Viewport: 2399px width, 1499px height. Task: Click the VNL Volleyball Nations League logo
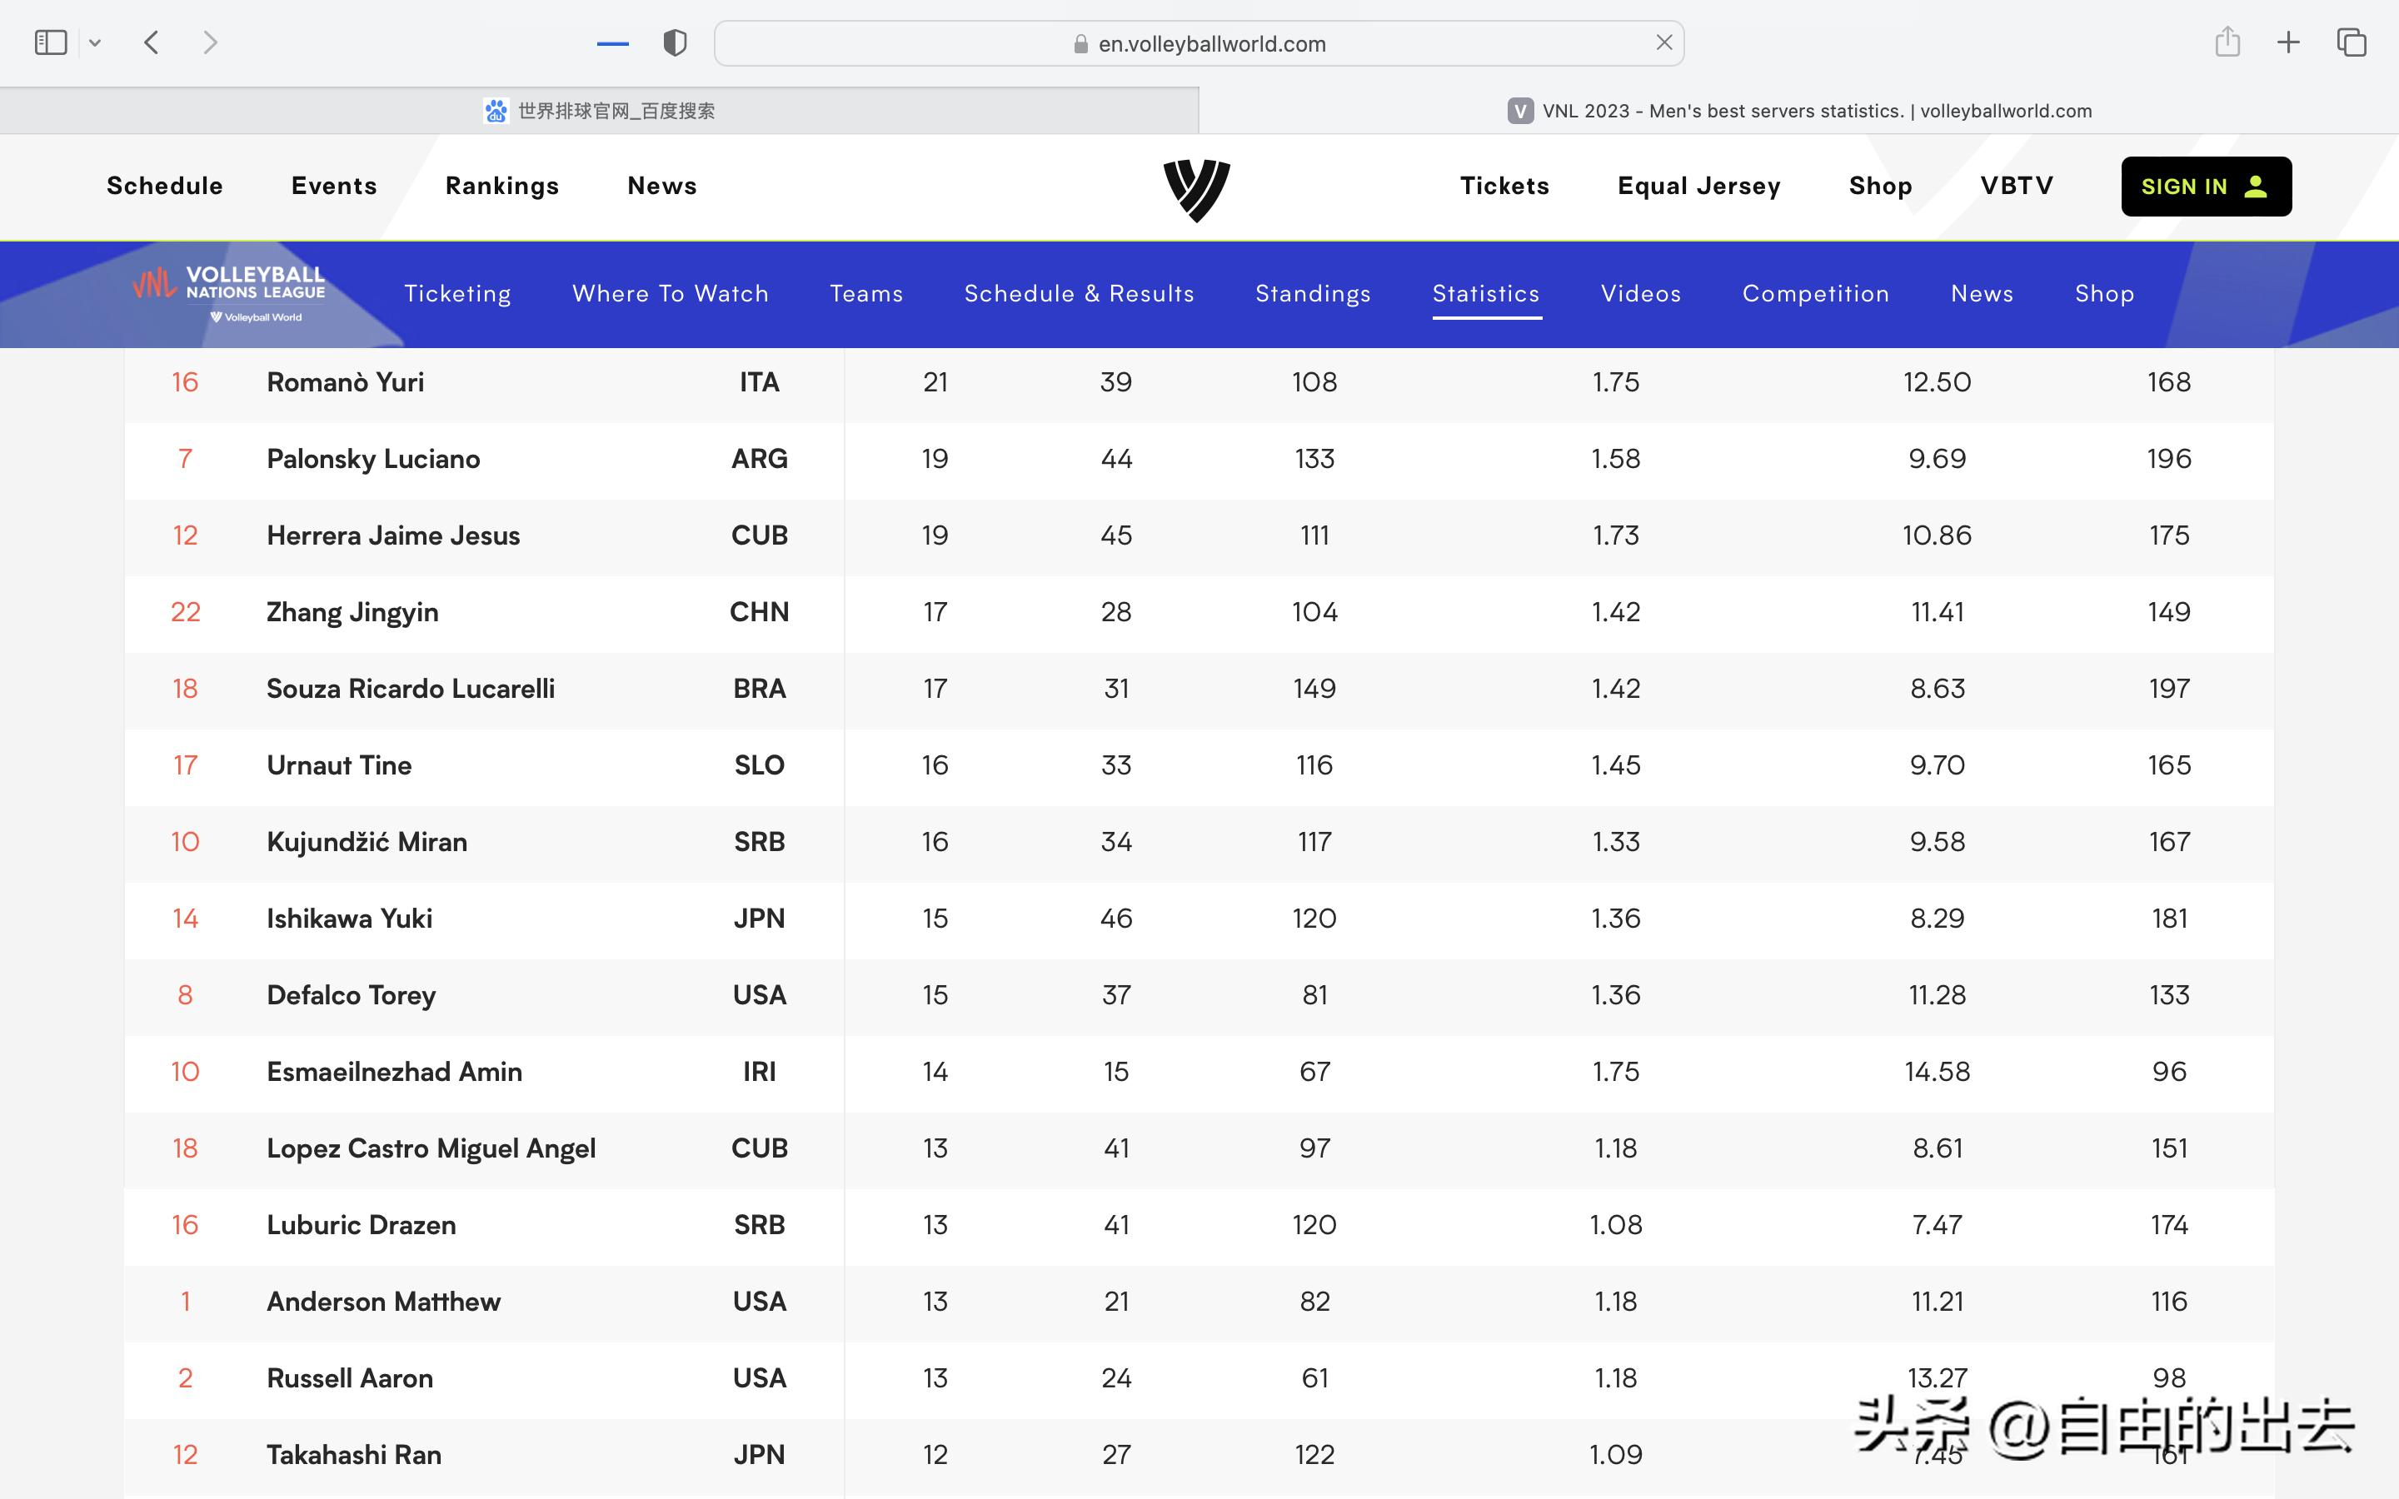pos(230,292)
